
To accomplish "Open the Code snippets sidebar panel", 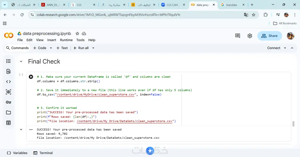I will click(x=8, y=82).
